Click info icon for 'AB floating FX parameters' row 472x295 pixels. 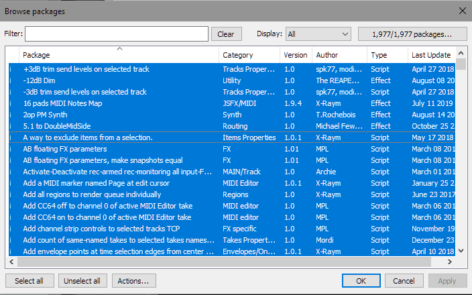point(10,149)
